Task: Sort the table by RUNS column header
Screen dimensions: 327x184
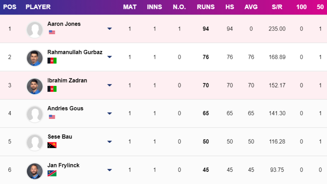Action: 206,7
